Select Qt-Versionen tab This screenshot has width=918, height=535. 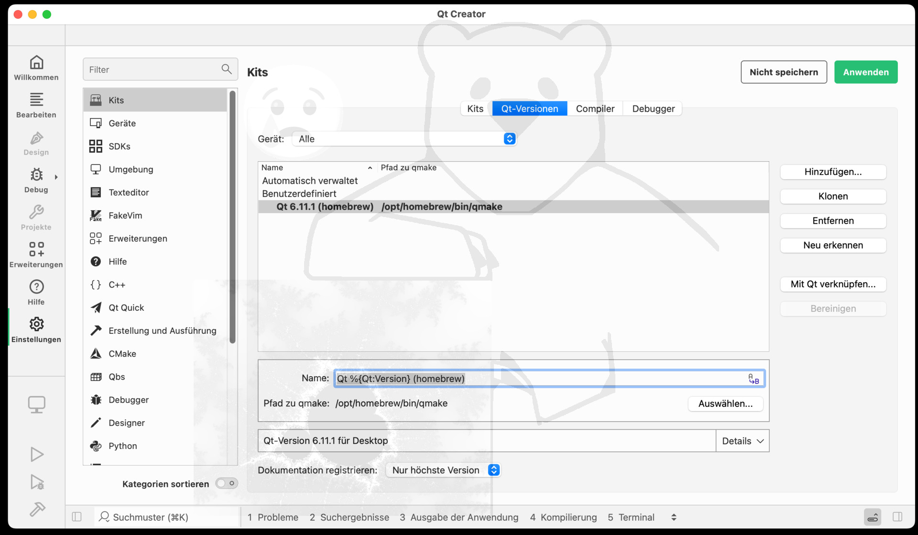[x=529, y=109]
